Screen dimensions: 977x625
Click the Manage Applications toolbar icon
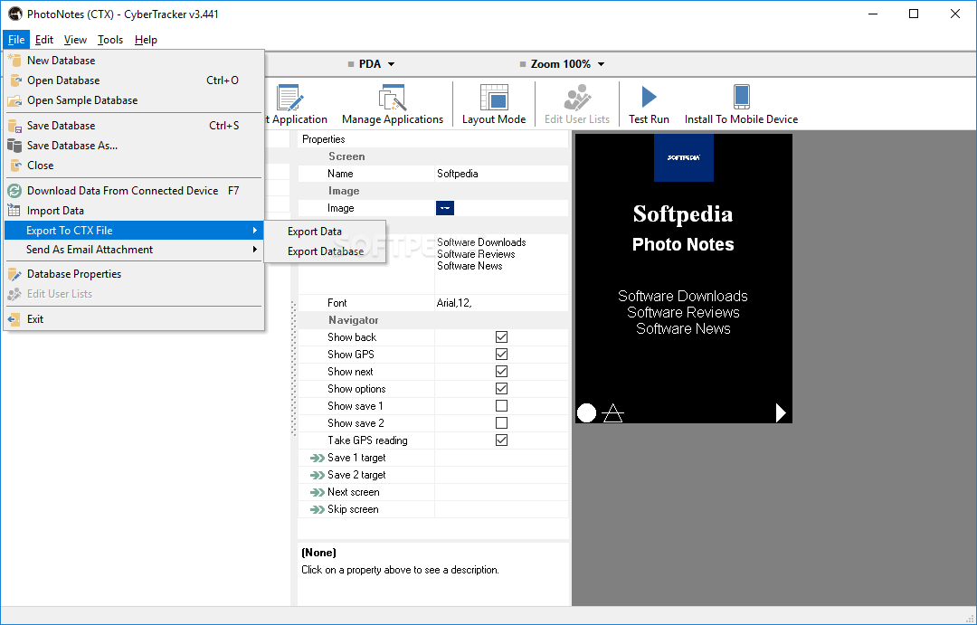click(393, 98)
